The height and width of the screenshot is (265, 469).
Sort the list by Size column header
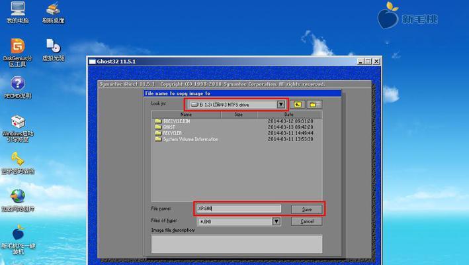239,115
